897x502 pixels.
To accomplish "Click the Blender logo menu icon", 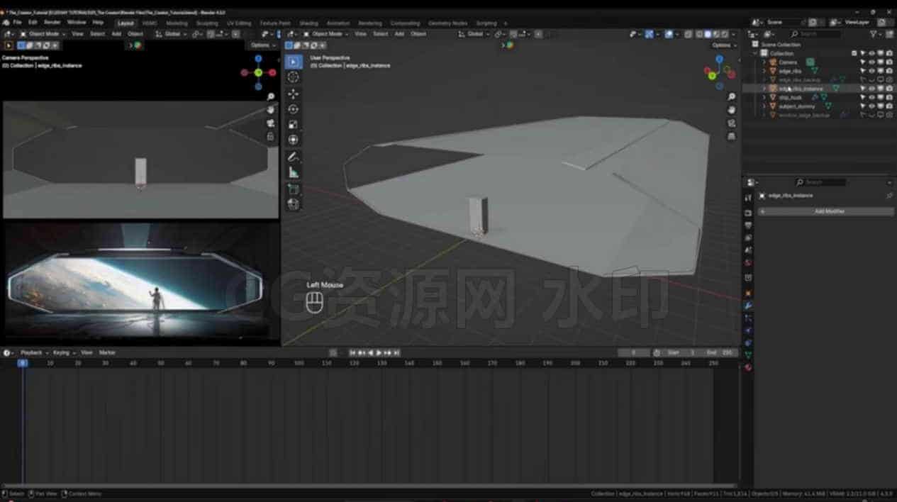I will 6,23.
